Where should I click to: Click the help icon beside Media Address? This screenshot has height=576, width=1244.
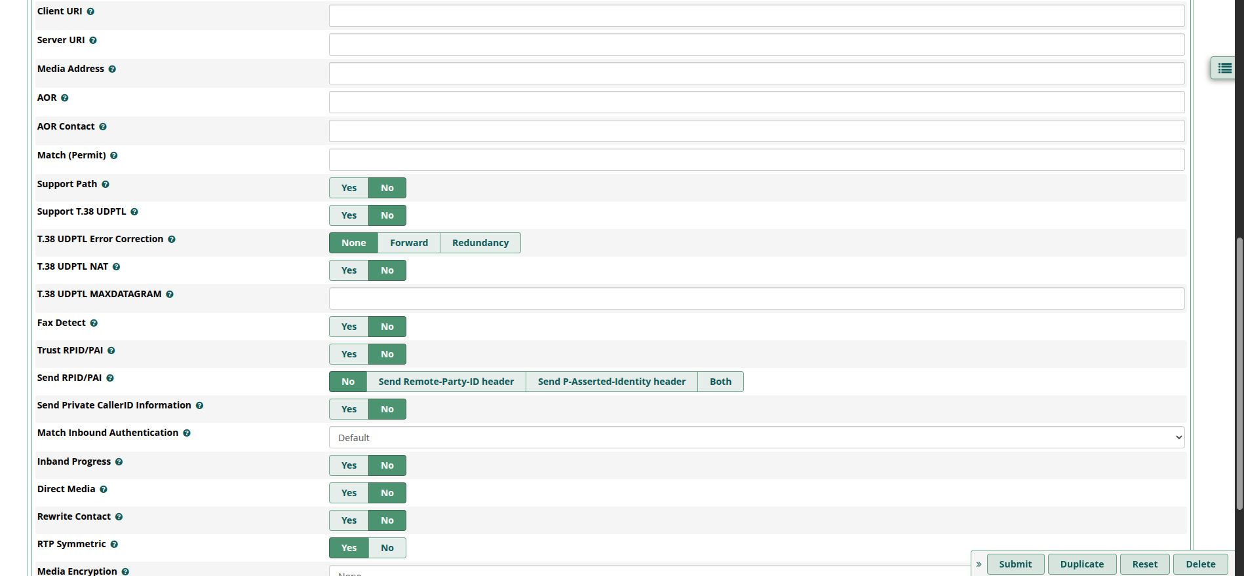click(112, 69)
